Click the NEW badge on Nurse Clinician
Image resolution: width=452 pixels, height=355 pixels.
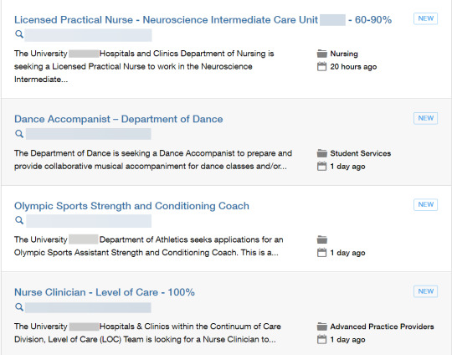[x=425, y=291]
